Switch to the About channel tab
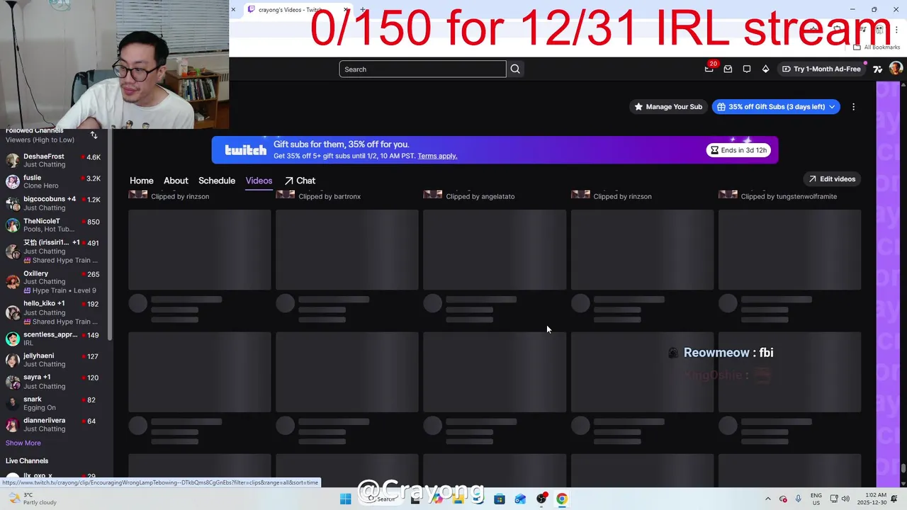 [x=176, y=181]
